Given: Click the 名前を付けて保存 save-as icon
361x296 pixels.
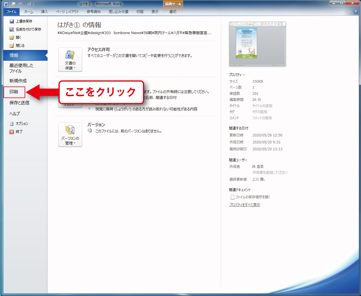Looking at the screenshot, I should [12, 29].
